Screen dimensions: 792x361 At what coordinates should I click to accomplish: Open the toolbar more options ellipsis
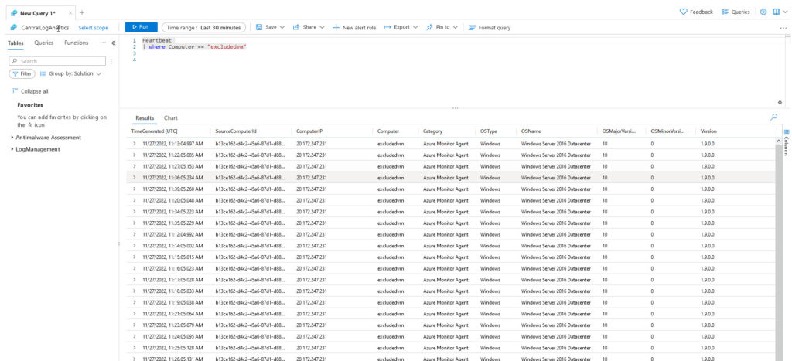pyautogui.click(x=783, y=28)
